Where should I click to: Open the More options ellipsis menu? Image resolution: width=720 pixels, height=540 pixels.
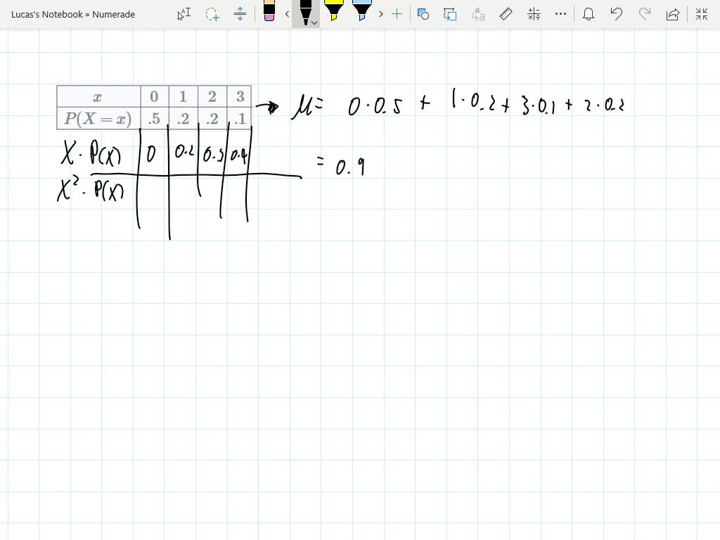[560, 14]
